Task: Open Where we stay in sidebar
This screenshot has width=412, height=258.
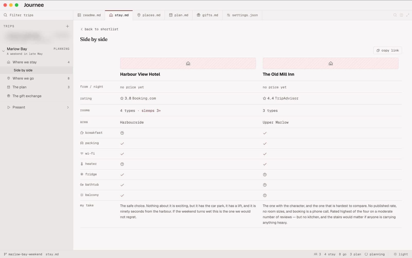Action: click(37, 62)
